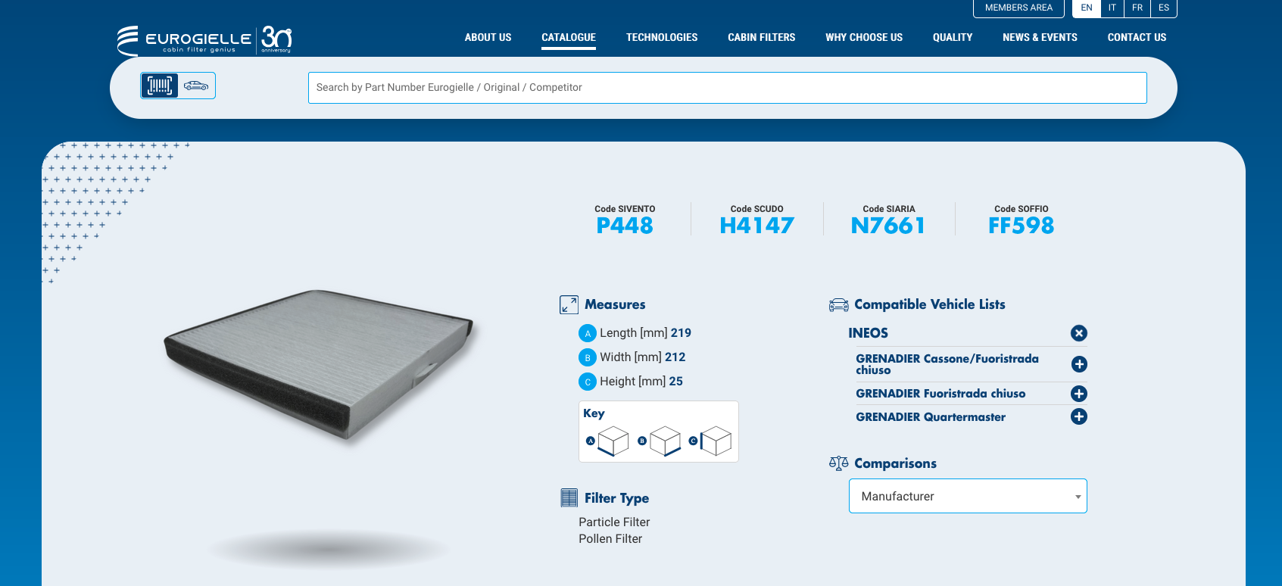This screenshot has width=1282, height=586.
Task: Select EN language
Action: tap(1086, 8)
